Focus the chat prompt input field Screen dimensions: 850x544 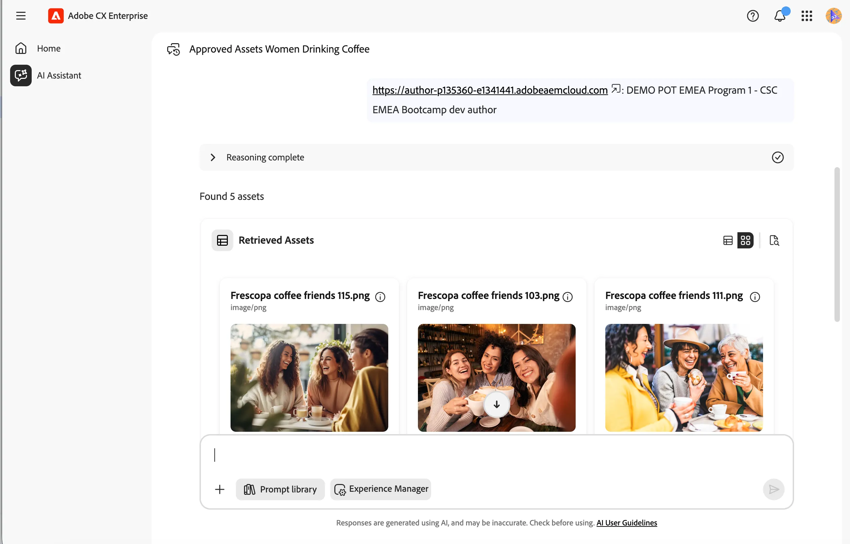(496, 455)
